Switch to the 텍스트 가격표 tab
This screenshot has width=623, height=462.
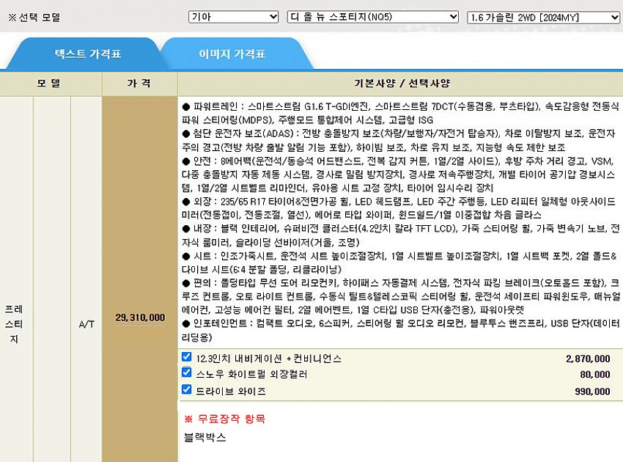tap(88, 54)
